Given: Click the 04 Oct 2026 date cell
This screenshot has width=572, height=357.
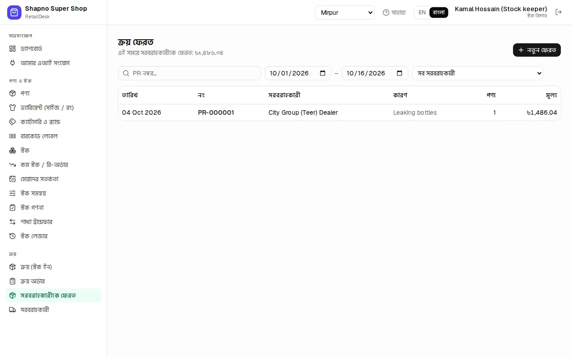Looking at the screenshot, I should tap(142, 112).
